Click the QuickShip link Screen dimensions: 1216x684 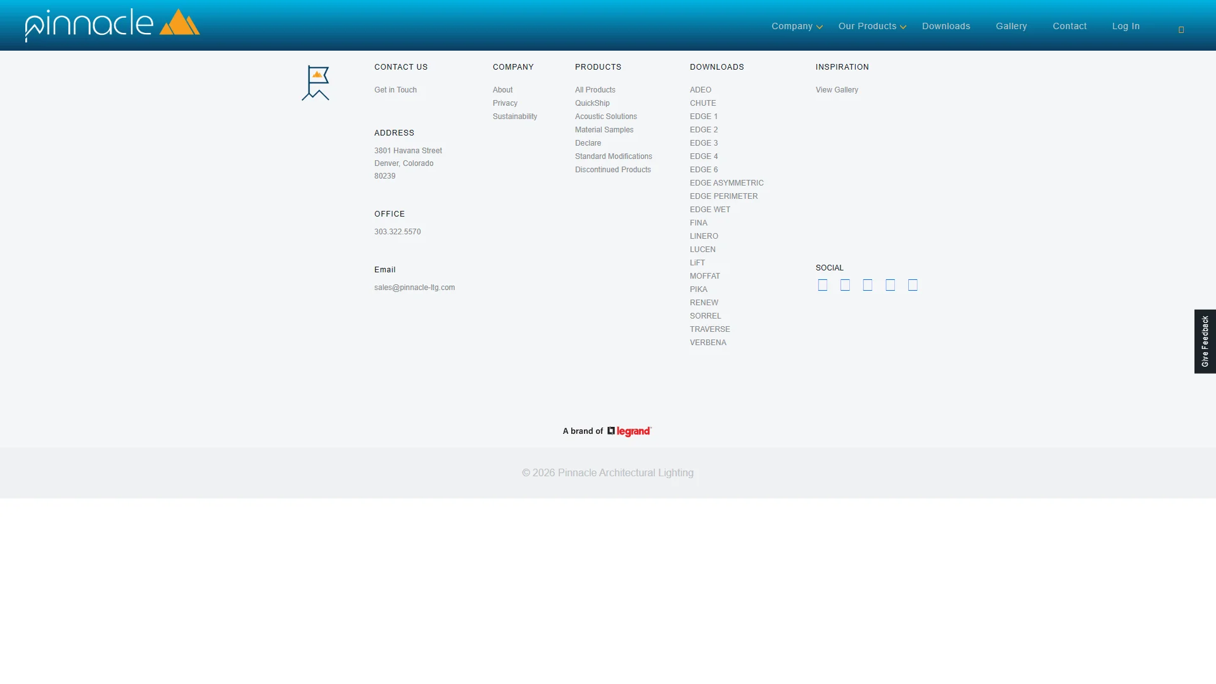[x=592, y=103]
